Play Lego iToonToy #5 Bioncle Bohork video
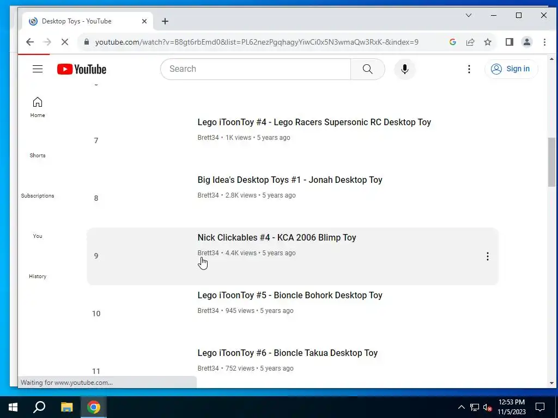Screen dimensions: 558x418 pyautogui.click(x=290, y=296)
